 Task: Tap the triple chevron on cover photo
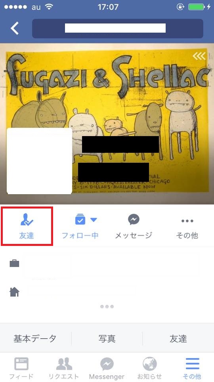[x=199, y=56]
